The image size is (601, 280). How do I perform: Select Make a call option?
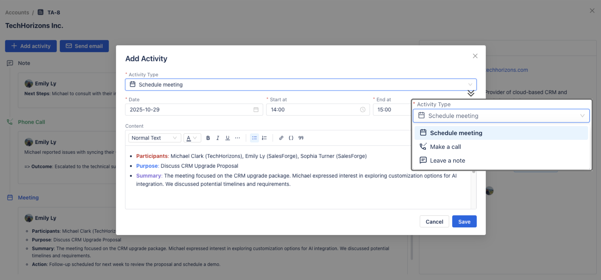pyautogui.click(x=445, y=147)
